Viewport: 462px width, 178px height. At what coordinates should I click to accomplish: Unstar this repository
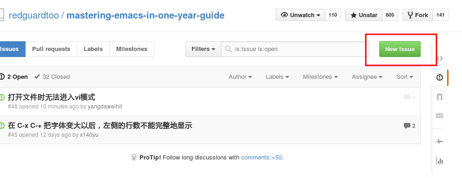364,15
